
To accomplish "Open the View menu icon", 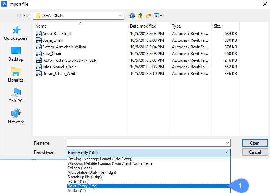I will tap(158, 16).
